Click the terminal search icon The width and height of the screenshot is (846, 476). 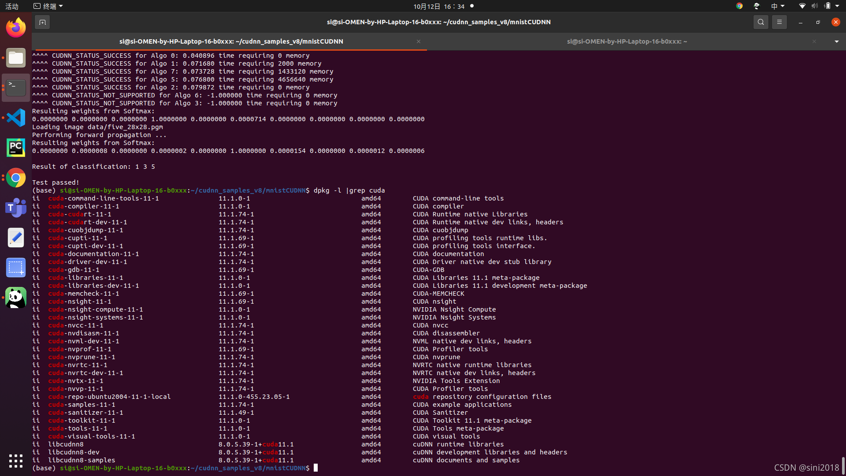coord(761,22)
